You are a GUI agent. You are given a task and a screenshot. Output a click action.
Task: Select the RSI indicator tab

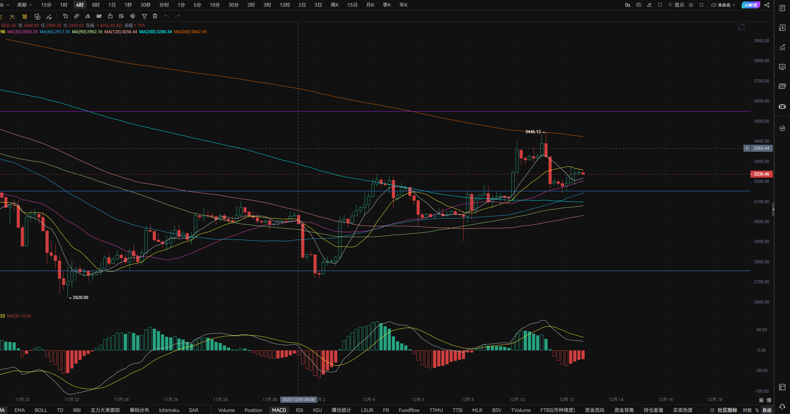(x=299, y=410)
